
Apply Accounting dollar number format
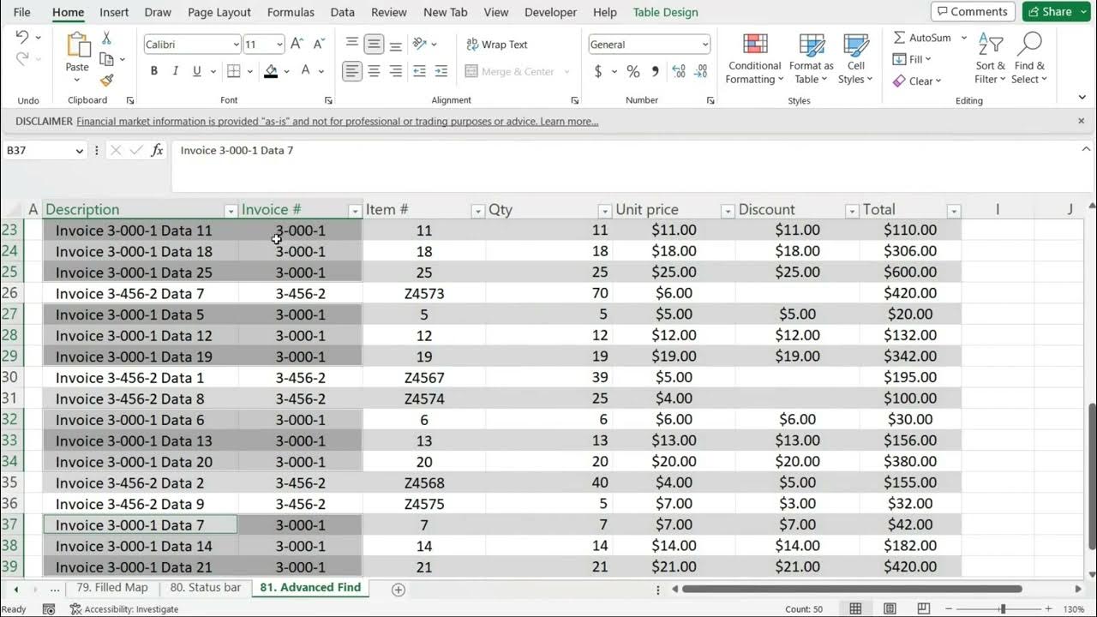point(598,71)
